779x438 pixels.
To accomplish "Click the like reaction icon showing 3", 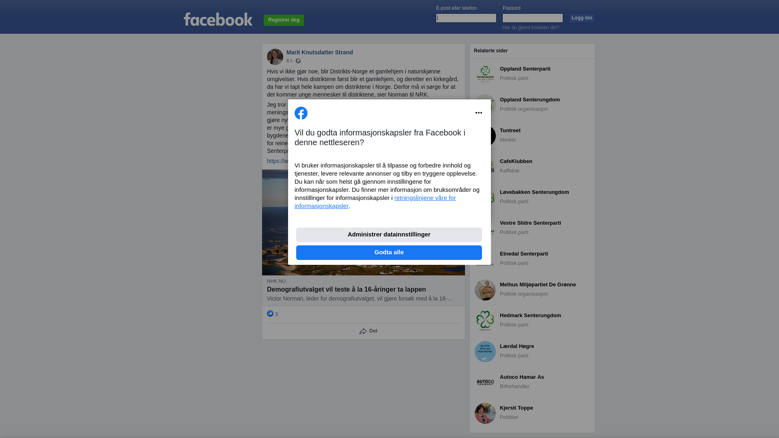I will pyautogui.click(x=270, y=313).
